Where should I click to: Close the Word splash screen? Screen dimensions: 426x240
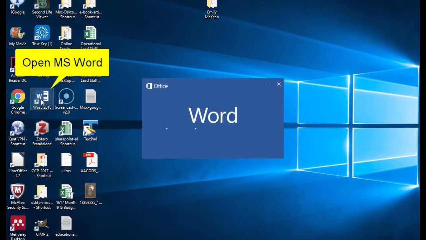pos(279,84)
